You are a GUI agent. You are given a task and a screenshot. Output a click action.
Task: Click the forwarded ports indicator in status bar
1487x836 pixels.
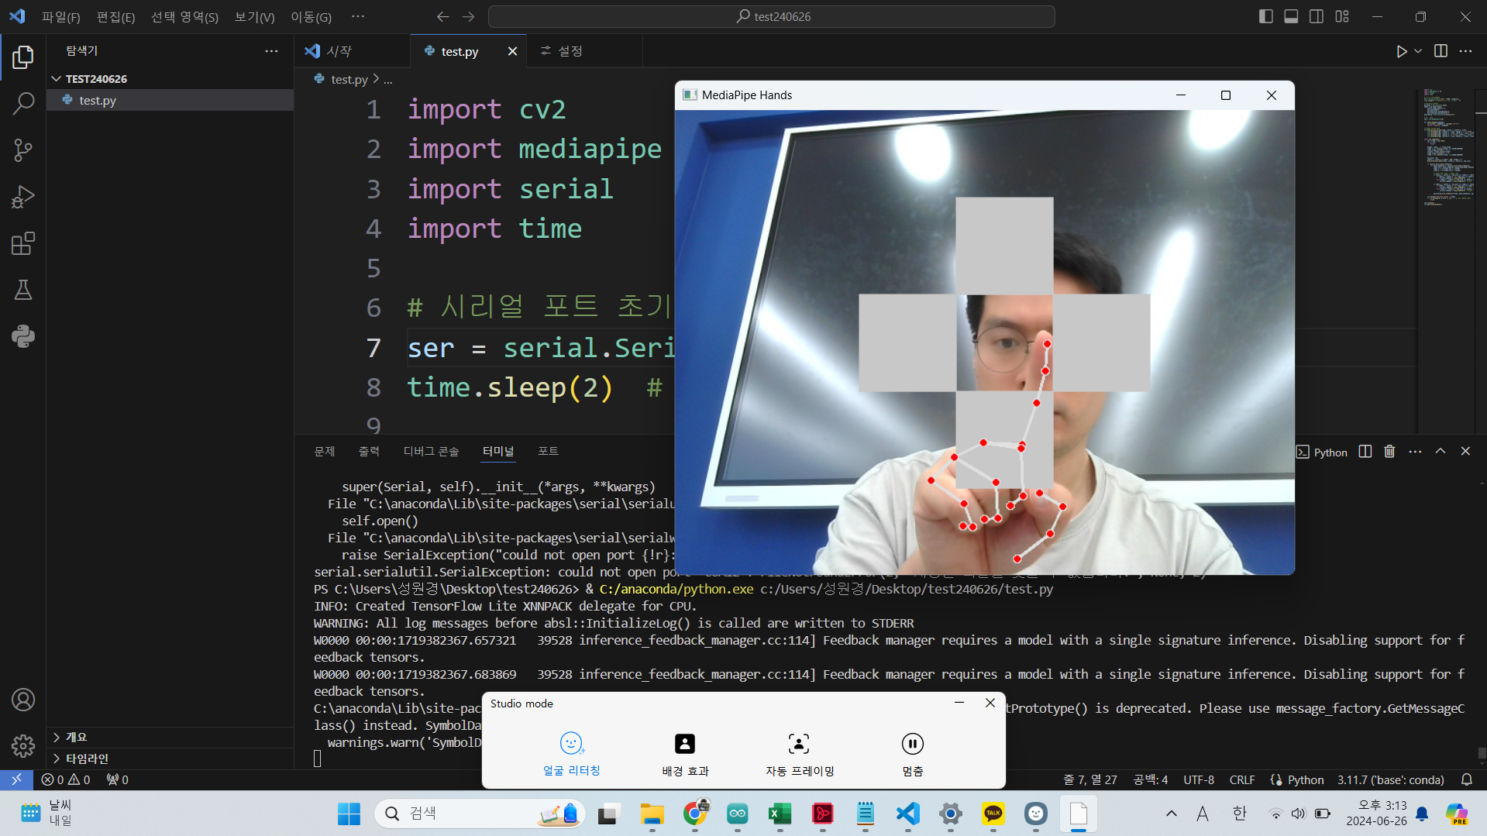pyautogui.click(x=118, y=780)
